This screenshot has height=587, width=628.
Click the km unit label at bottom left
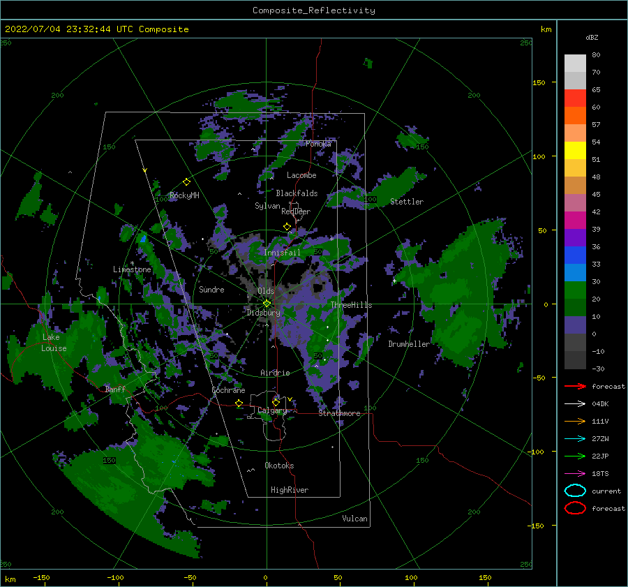coord(10,579)
